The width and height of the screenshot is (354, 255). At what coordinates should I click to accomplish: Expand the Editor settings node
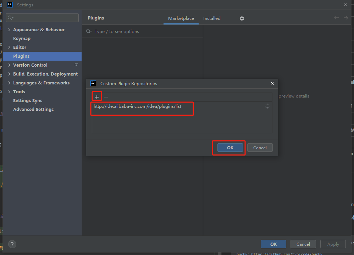pos(9,48)
